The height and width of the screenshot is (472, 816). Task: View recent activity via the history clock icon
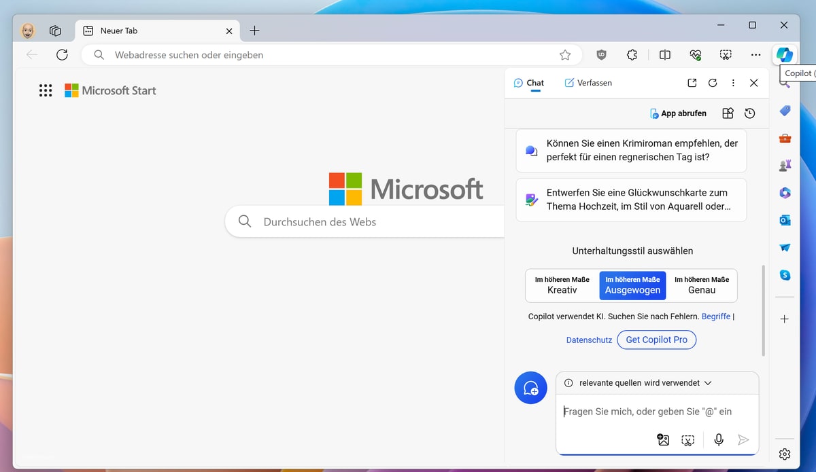[x=749, y=113]
